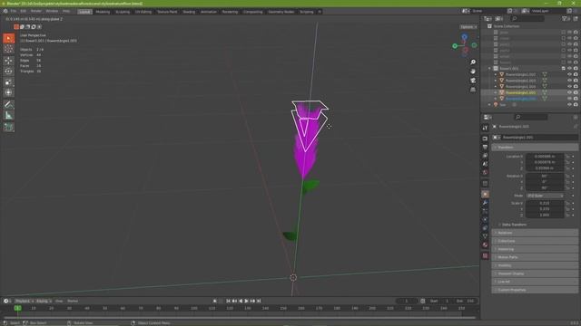Open the viewport Options dropdown
This screenshot has height=326, width=581.
click(x=468, y=27)
